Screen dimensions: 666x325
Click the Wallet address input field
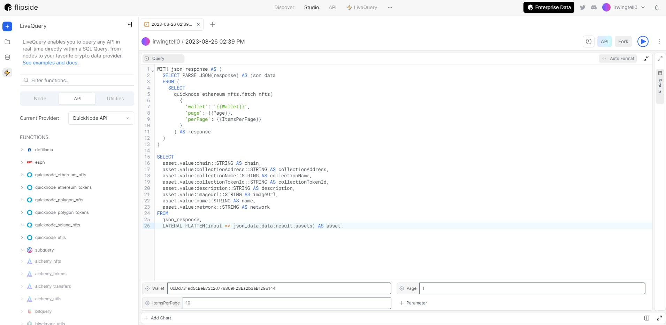(279, 288)
